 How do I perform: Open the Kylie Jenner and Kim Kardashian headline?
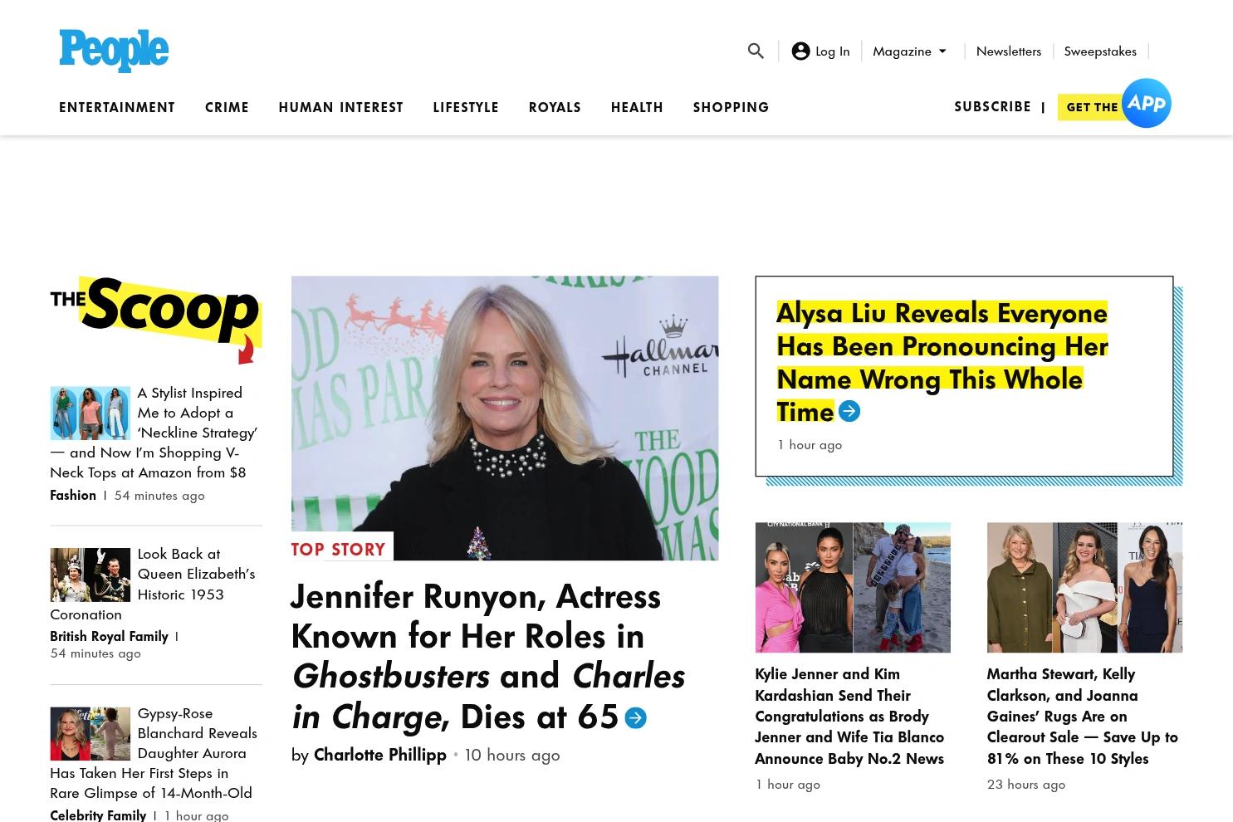849,716
